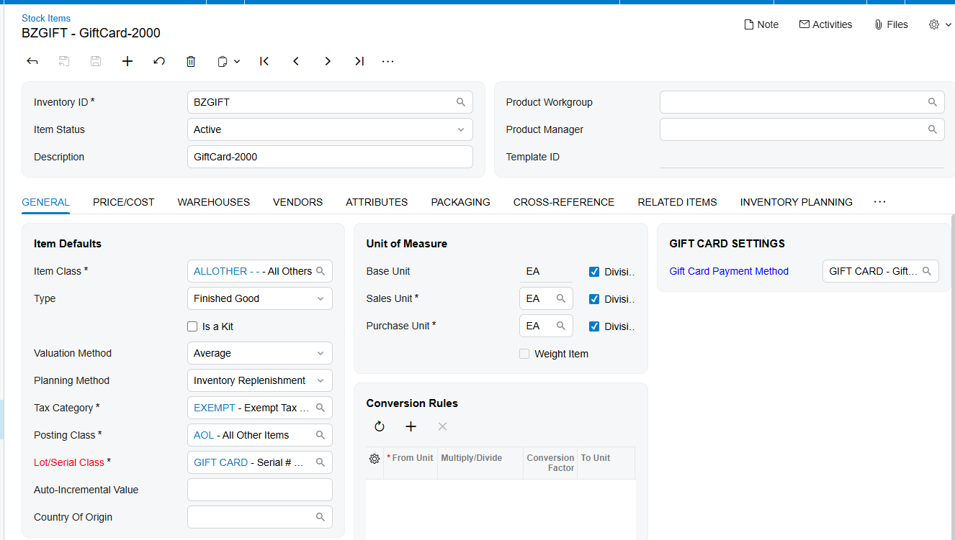This screenshot has width=955, height=540.
Task: Open the Posting Class lookup
Action: 320,435
